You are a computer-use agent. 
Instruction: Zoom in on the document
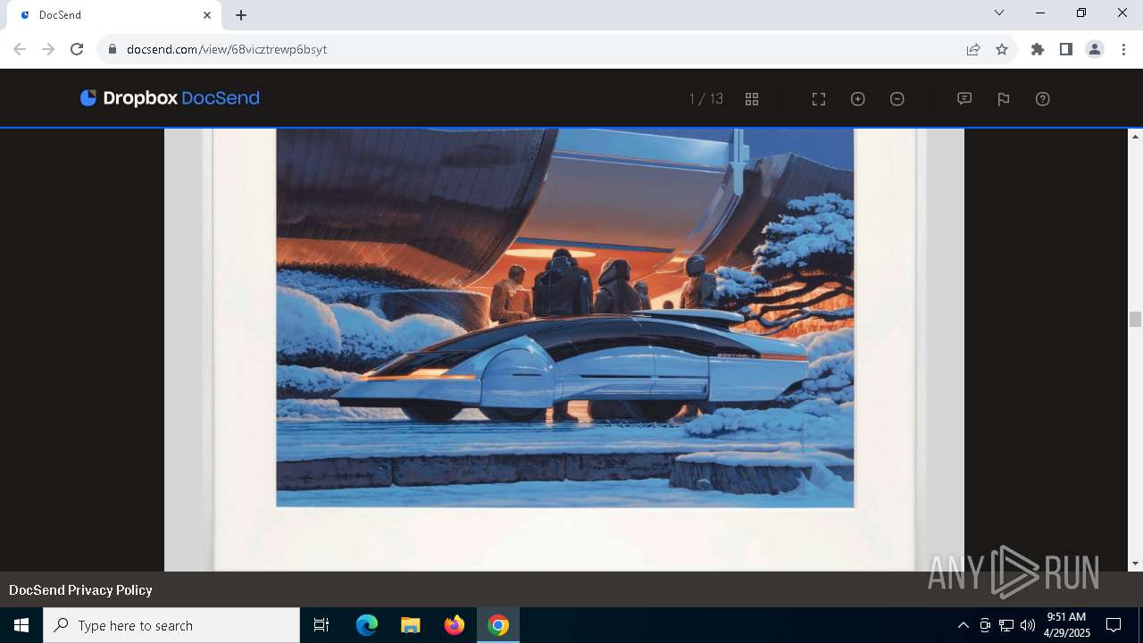click(858, 99)
